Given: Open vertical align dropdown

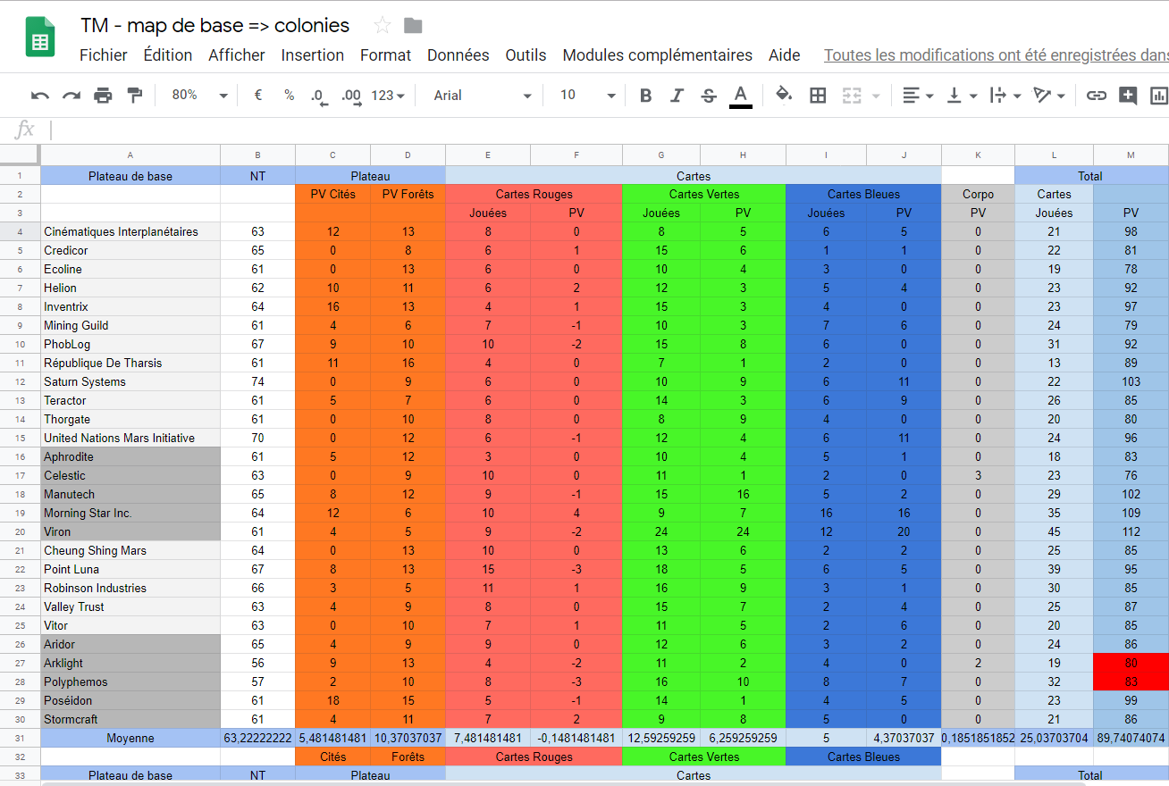Looking at the screenshot, I should click(962, 96).
